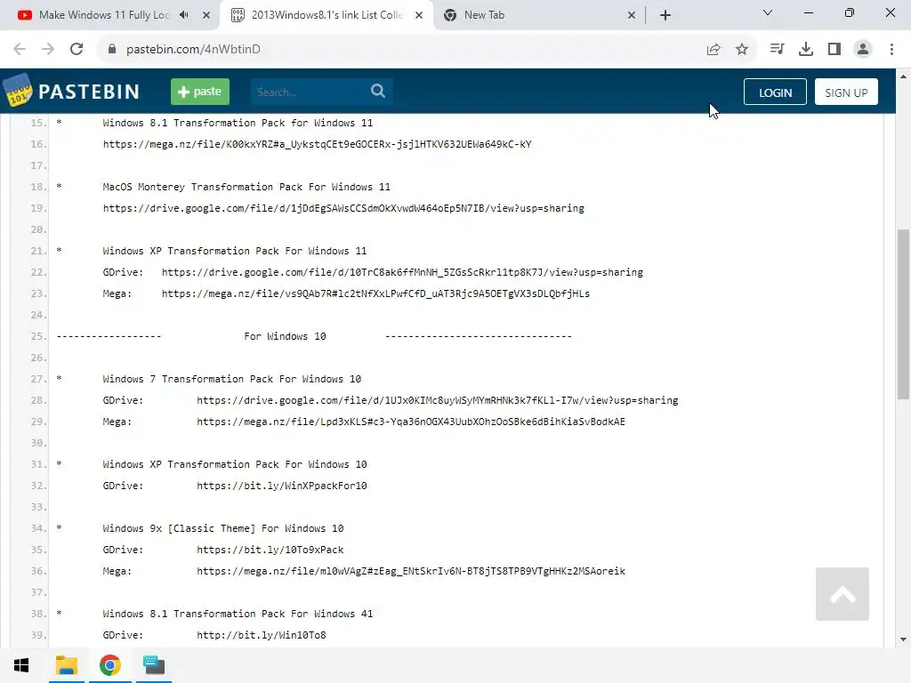This screenshot has width=911, height=683.
Task: Share this page from address bar
Action: pyautogui.click(x=713, y=50)
